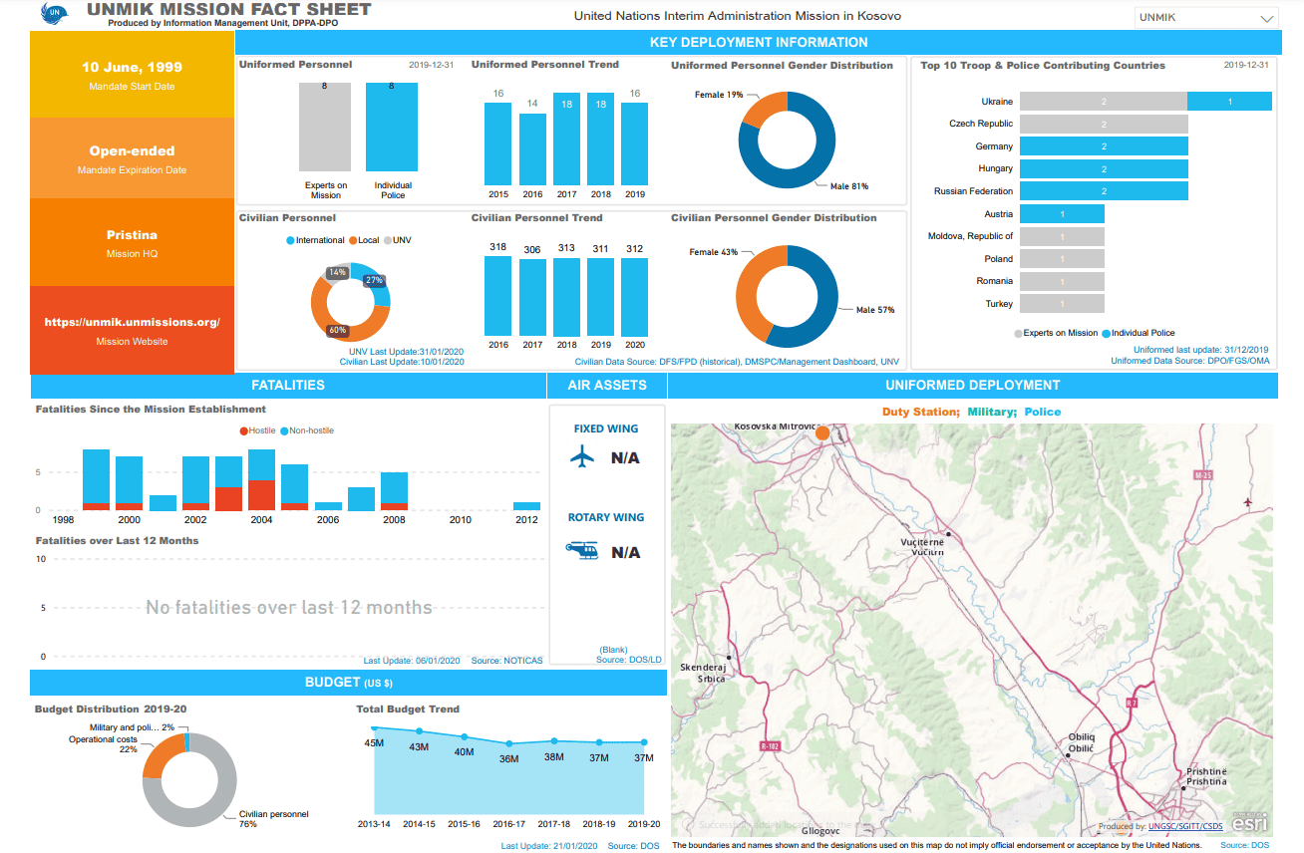Click the Experts on Mission legend marker

tap(1018, 333)
